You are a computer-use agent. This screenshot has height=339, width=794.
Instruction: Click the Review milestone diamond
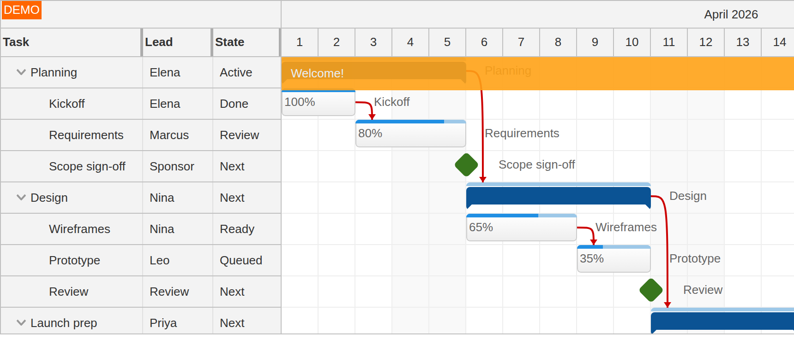pyautogui.click(x=651, y=290)
